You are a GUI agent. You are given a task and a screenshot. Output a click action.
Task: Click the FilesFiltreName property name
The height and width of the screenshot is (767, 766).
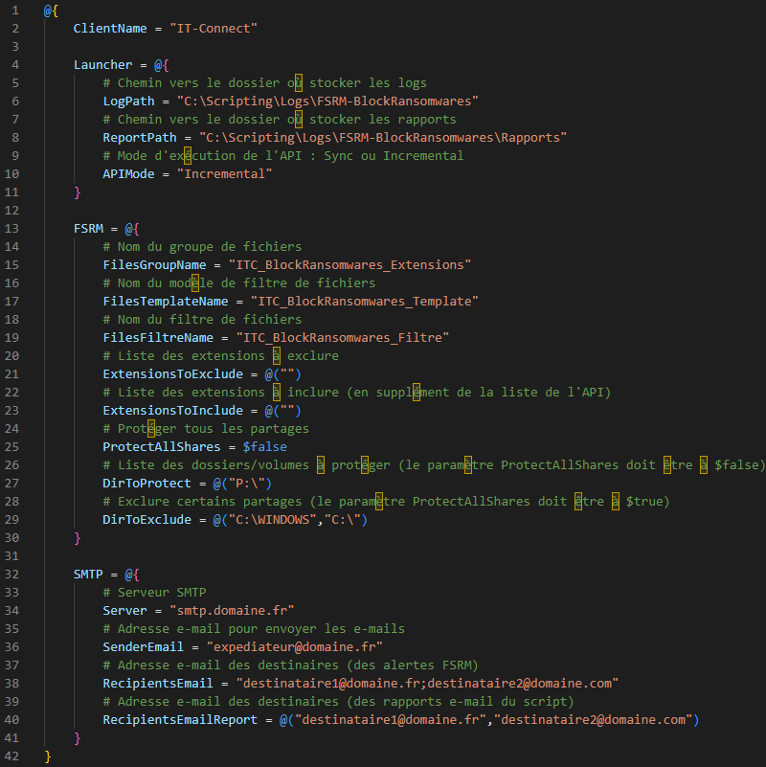(153, 337)
